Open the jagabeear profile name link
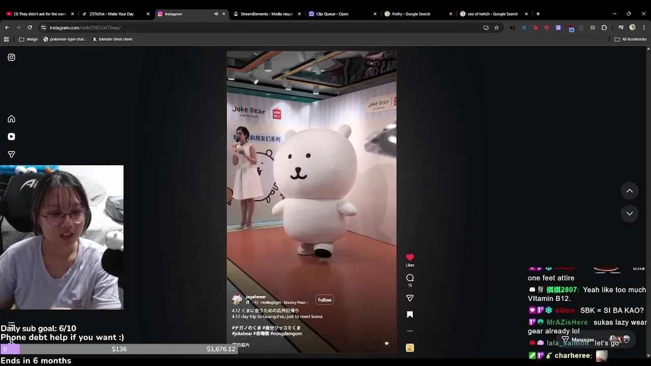Screen dimensions: 651x366 tap(256, 297)
